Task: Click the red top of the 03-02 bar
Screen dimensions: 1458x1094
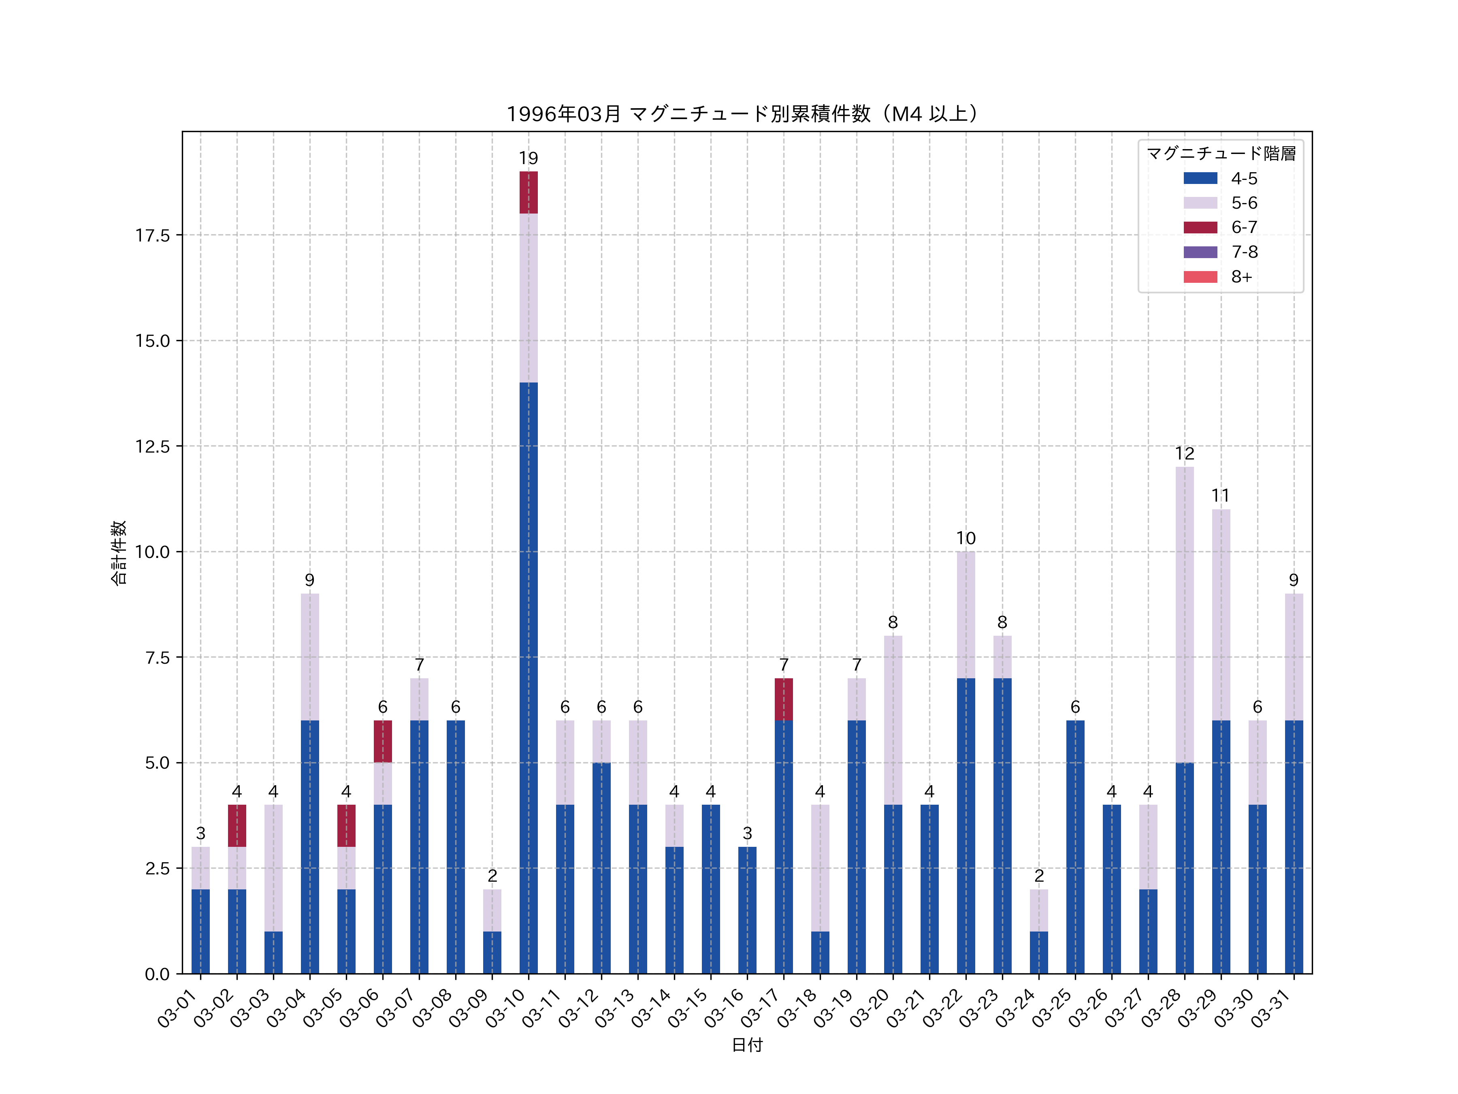Action: click(237, 826)
